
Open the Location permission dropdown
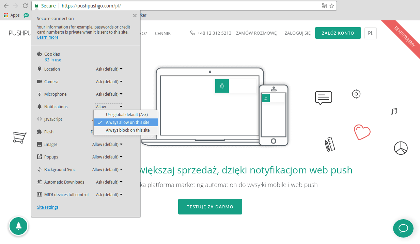click(109, 69)
